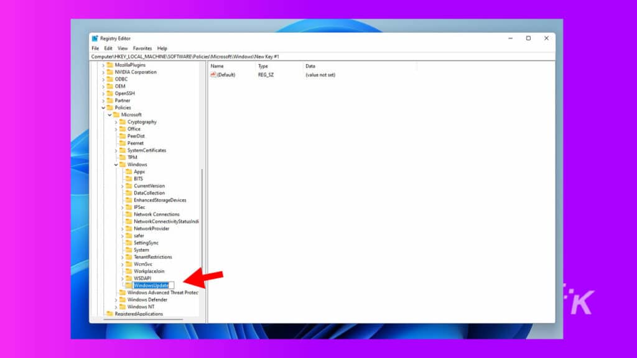
Task: Select the Office folder icon
Action: click(123, 129)
